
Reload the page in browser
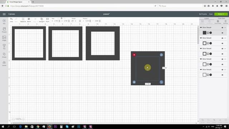(155, 6)
